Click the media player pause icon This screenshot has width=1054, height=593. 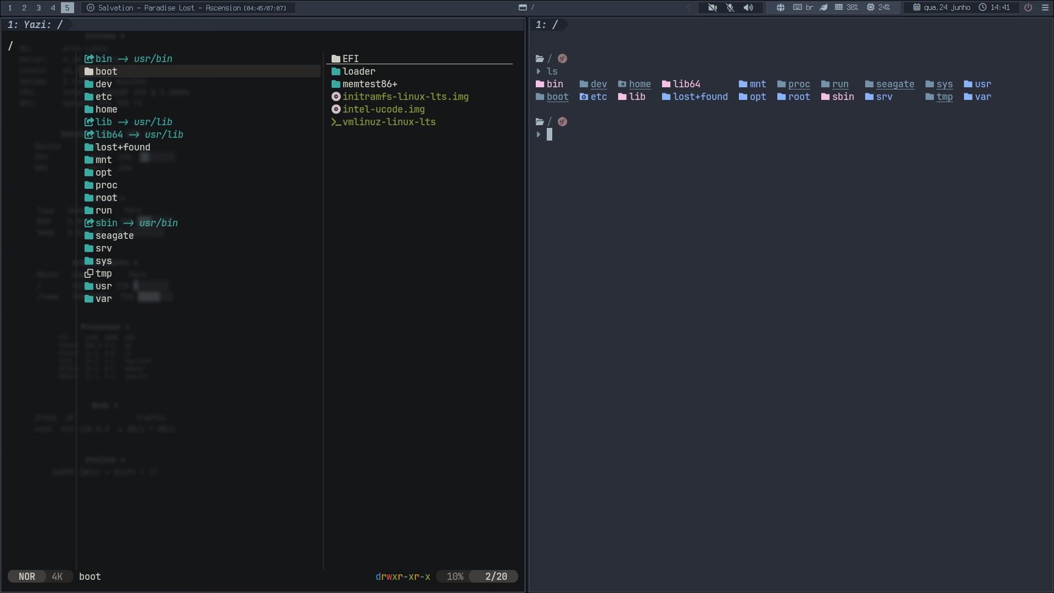[91, 8]
